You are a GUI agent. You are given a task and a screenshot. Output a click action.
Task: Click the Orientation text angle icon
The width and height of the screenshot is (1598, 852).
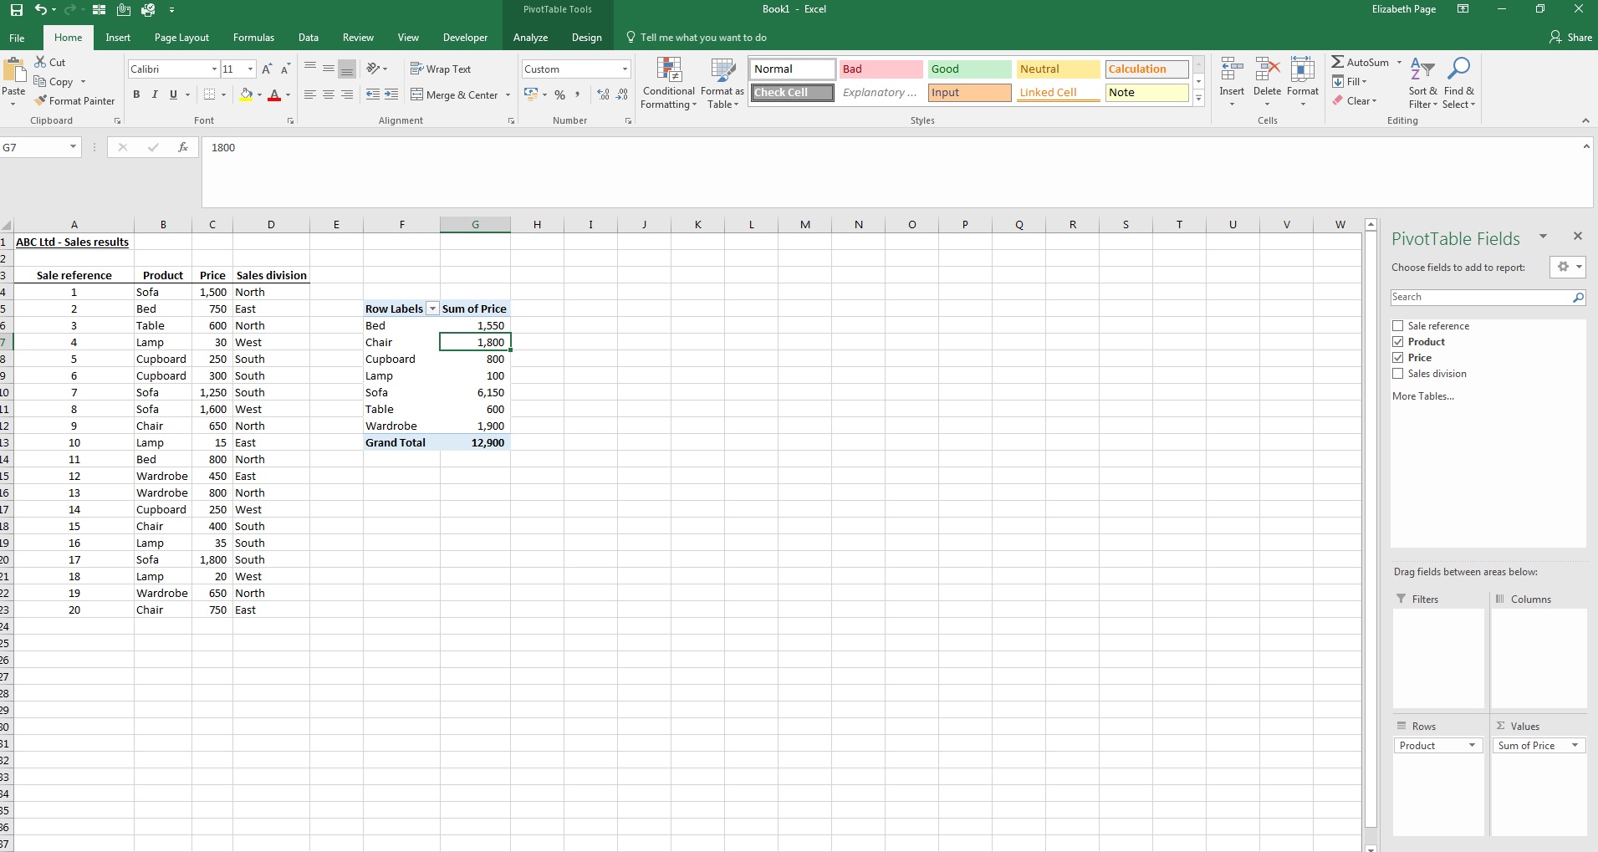coord(373,69)
